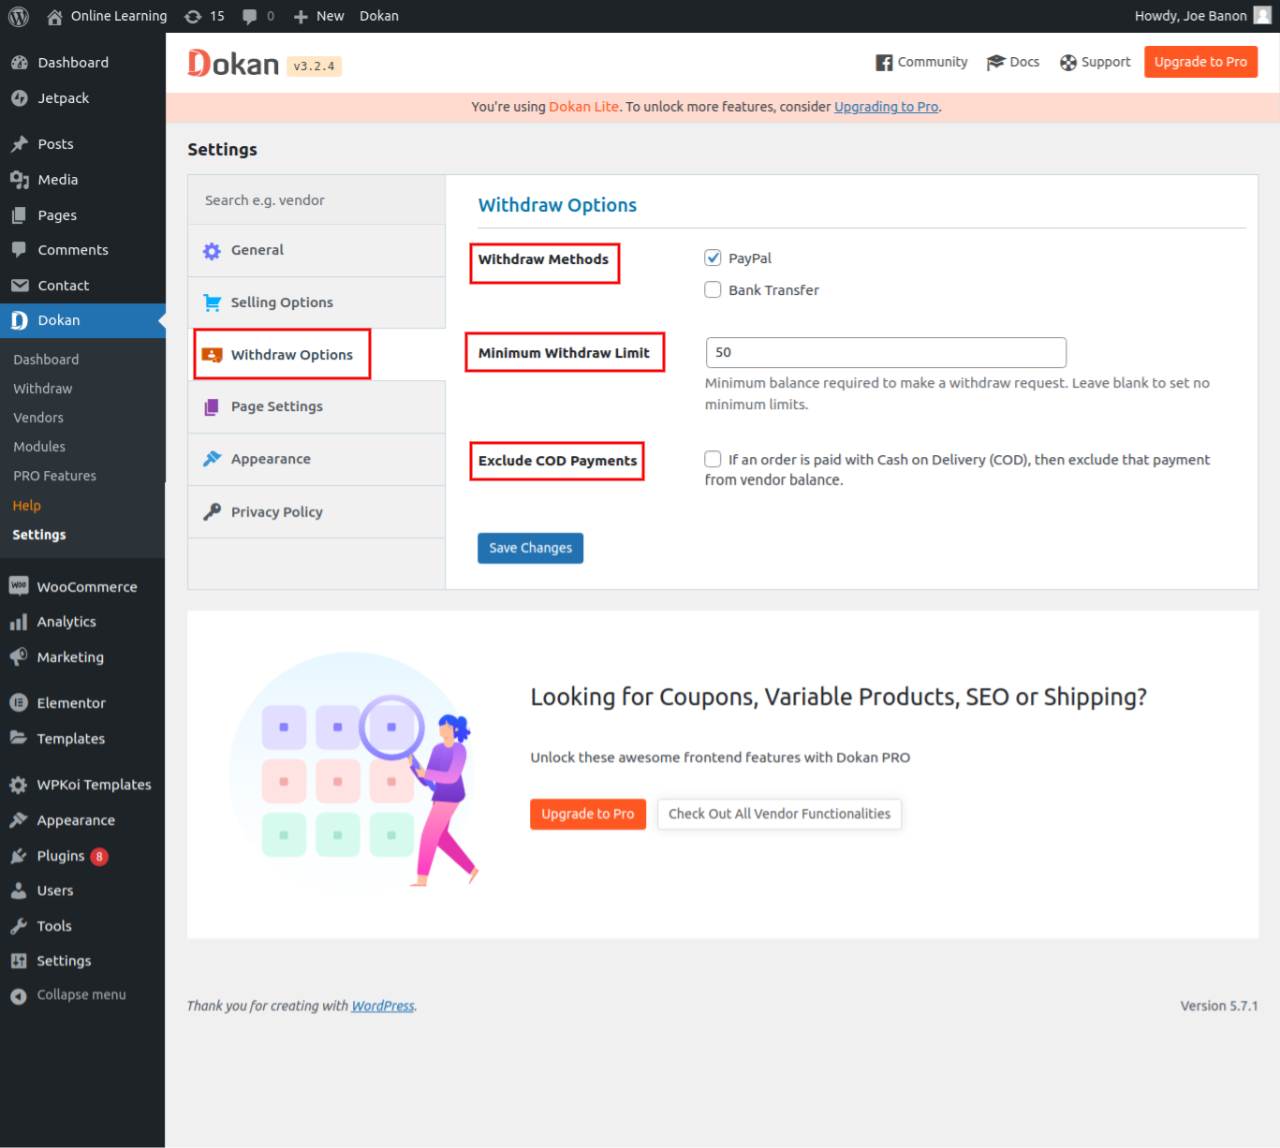Click the Analytics bar chart icon
This screenshot has height=1148, width=1280.
point(19,622)
